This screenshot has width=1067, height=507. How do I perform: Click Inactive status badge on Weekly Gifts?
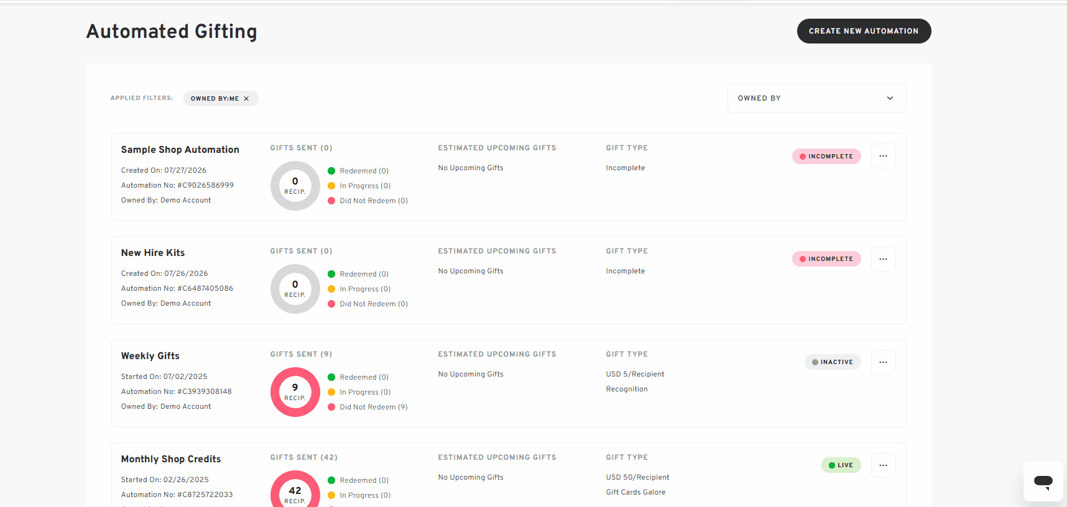tap(833, 362)
